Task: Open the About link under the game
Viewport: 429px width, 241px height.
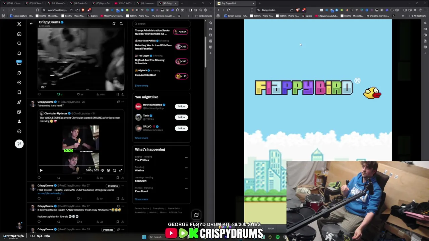Action: (x=271, y=229)
